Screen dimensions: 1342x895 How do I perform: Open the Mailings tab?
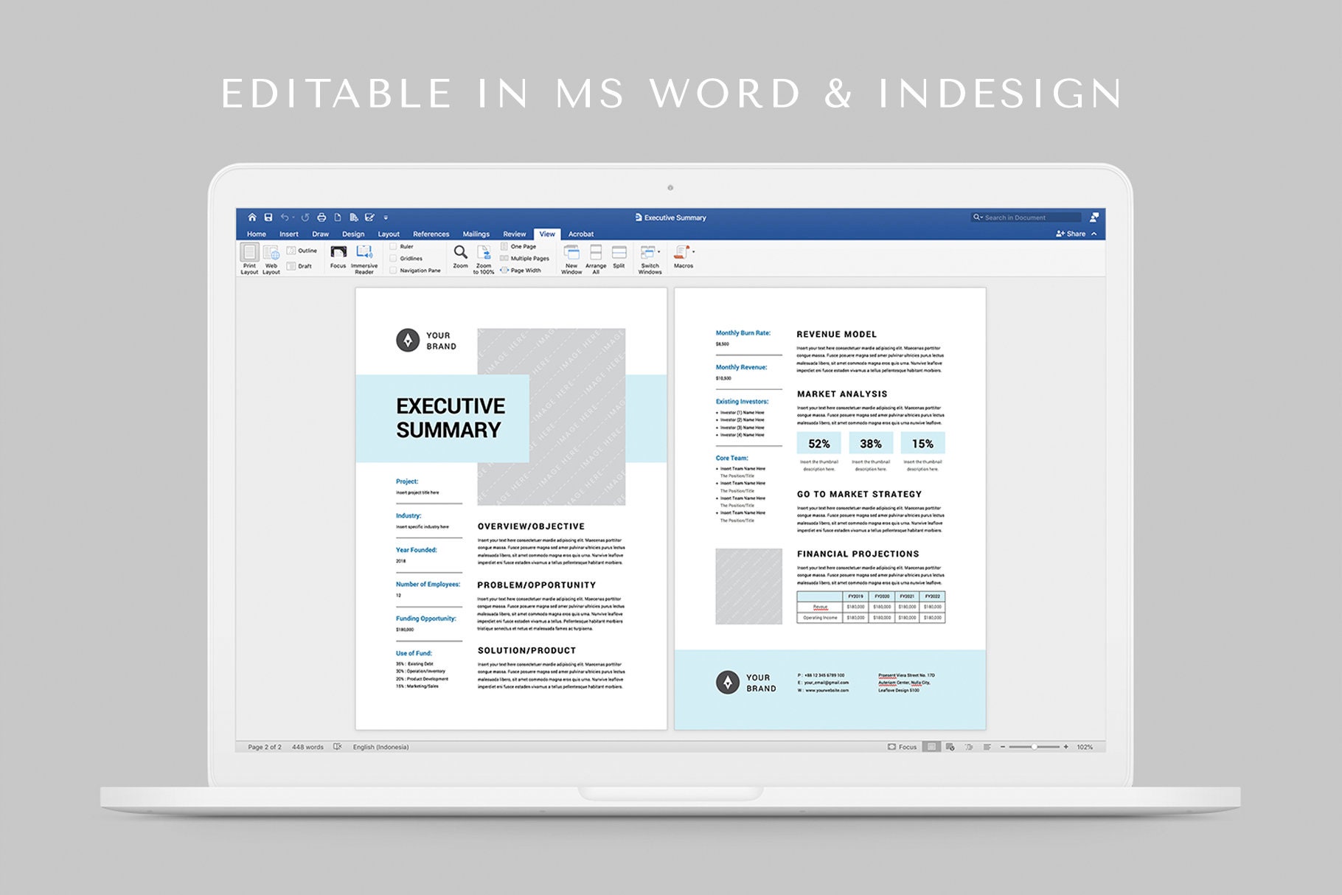pos(476,234)
